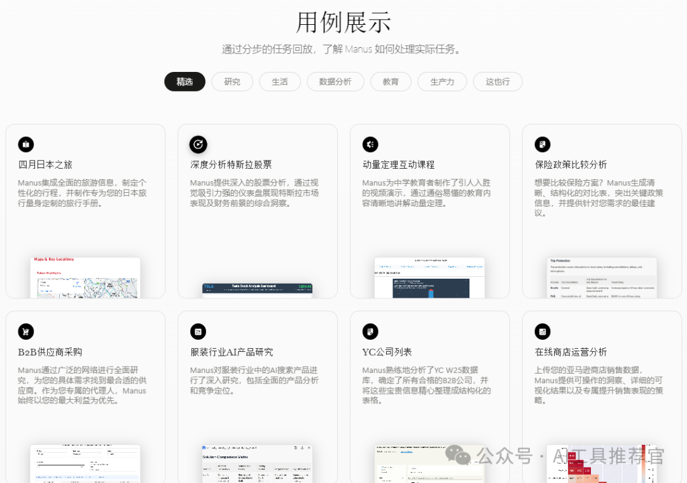Click the Tesla stock dashboard preview thumbnail
Viewport: 687px width, 483px height.
coord(257,291)
